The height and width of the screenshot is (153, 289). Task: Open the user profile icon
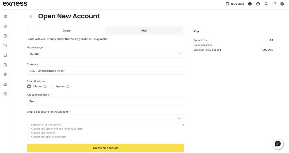click(x=282, y=4)
